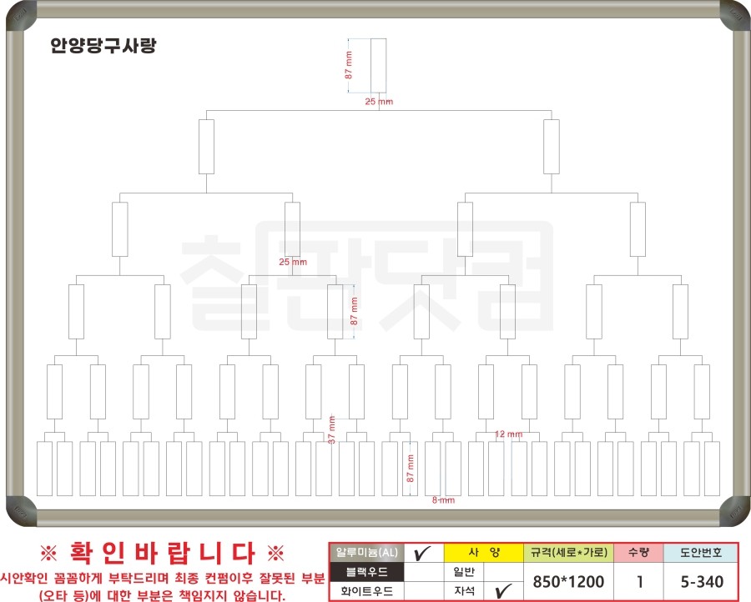Toggle the checkmark beside 자석
The image size is (751, 602).
point(502,591)
